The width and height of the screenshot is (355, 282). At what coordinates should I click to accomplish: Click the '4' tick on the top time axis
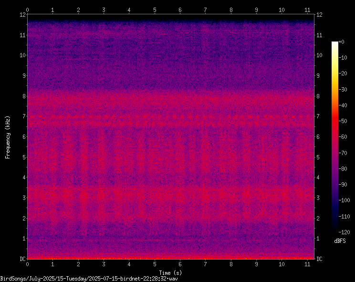pos(129,10)
